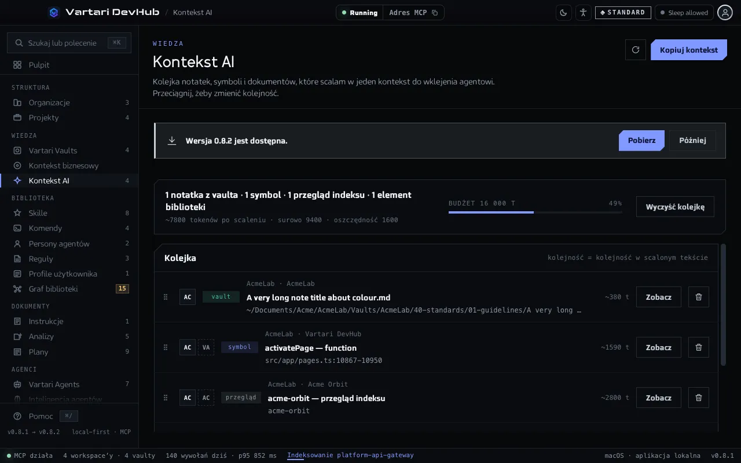Click MCP działa status bar entry
Screen dimensions: 741x463
tap(30, 455)
